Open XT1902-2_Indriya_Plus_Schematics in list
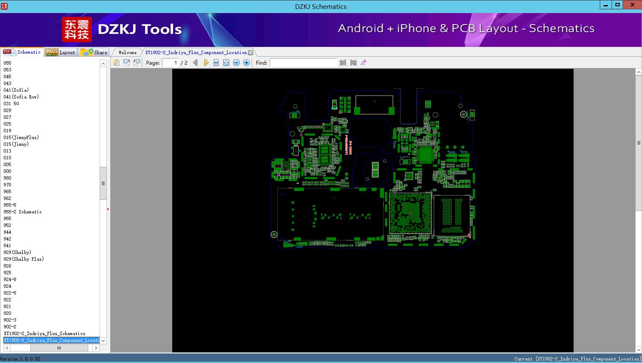Image resolution: width=642 pixels, height=363 pixels. [x=44, y=333]
